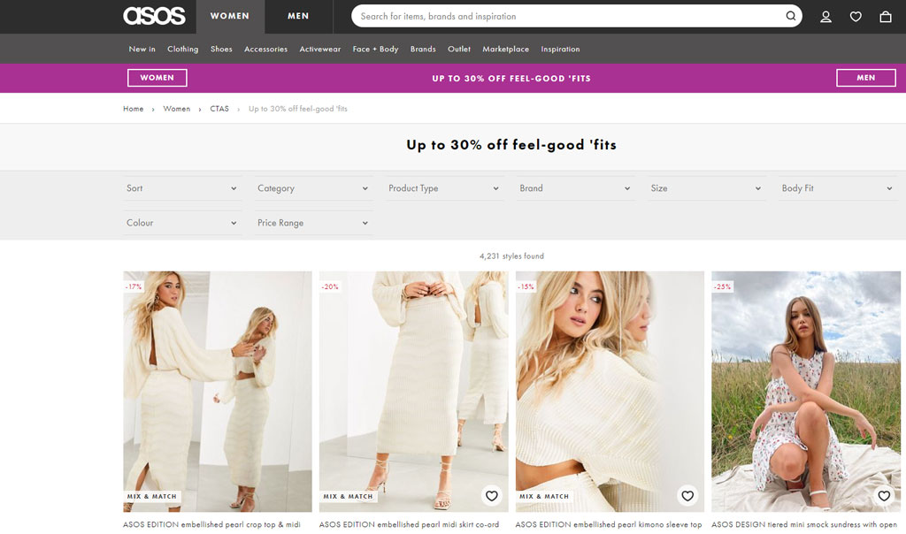
Task: Open the tiered mini smock sundress image
Action: (x=806, y=392)
